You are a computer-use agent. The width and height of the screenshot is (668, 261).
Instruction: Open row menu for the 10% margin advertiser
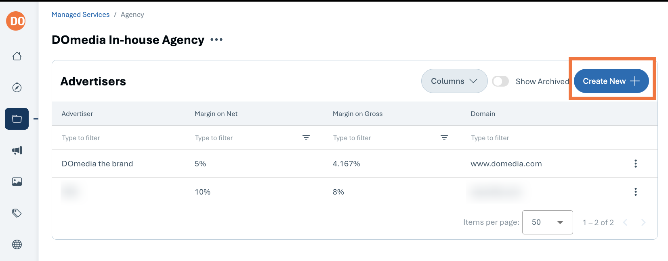[635, 192]
